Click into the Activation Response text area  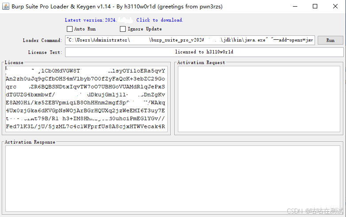173,179
